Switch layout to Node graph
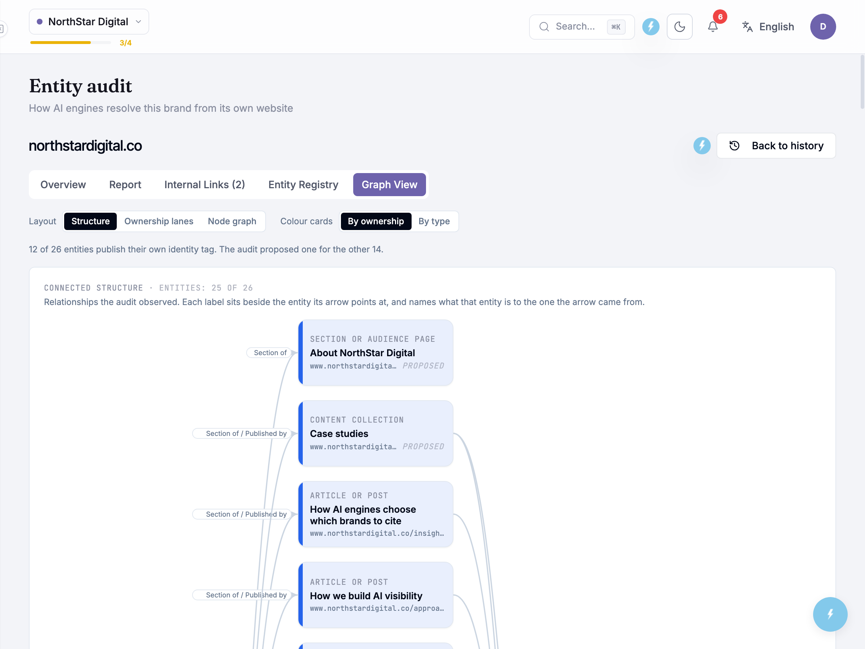 click(232, 221)
